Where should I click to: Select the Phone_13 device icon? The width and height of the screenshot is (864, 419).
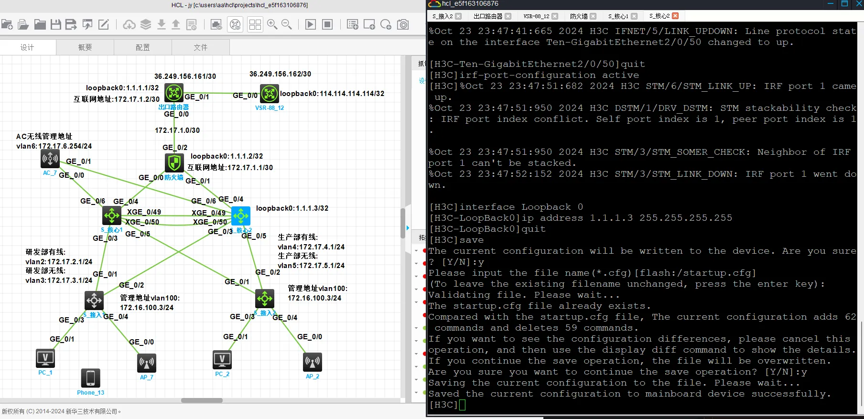pos(90,378)
